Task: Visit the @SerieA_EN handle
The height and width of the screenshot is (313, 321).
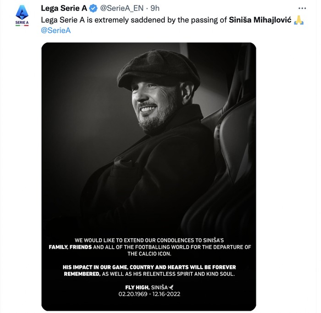Action: tap(120, 9)
